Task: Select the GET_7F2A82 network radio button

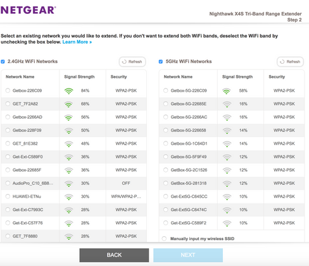Action: pos(8,104)
